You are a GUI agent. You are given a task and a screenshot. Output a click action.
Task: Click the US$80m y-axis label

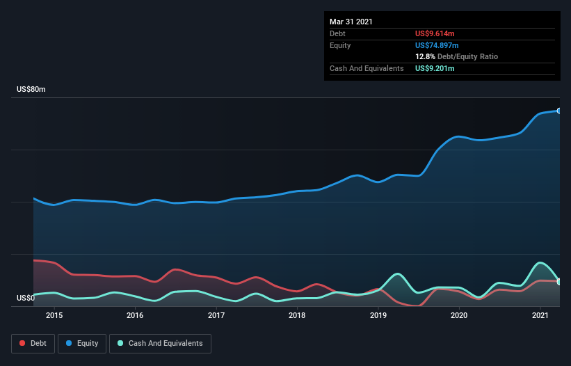click(x=31, y=89)
